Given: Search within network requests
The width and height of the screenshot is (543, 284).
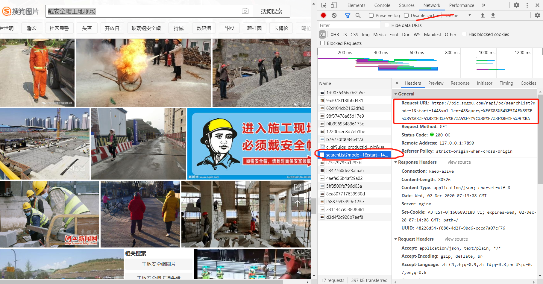Looking at the screenshot, I should (x=358, y=15).
